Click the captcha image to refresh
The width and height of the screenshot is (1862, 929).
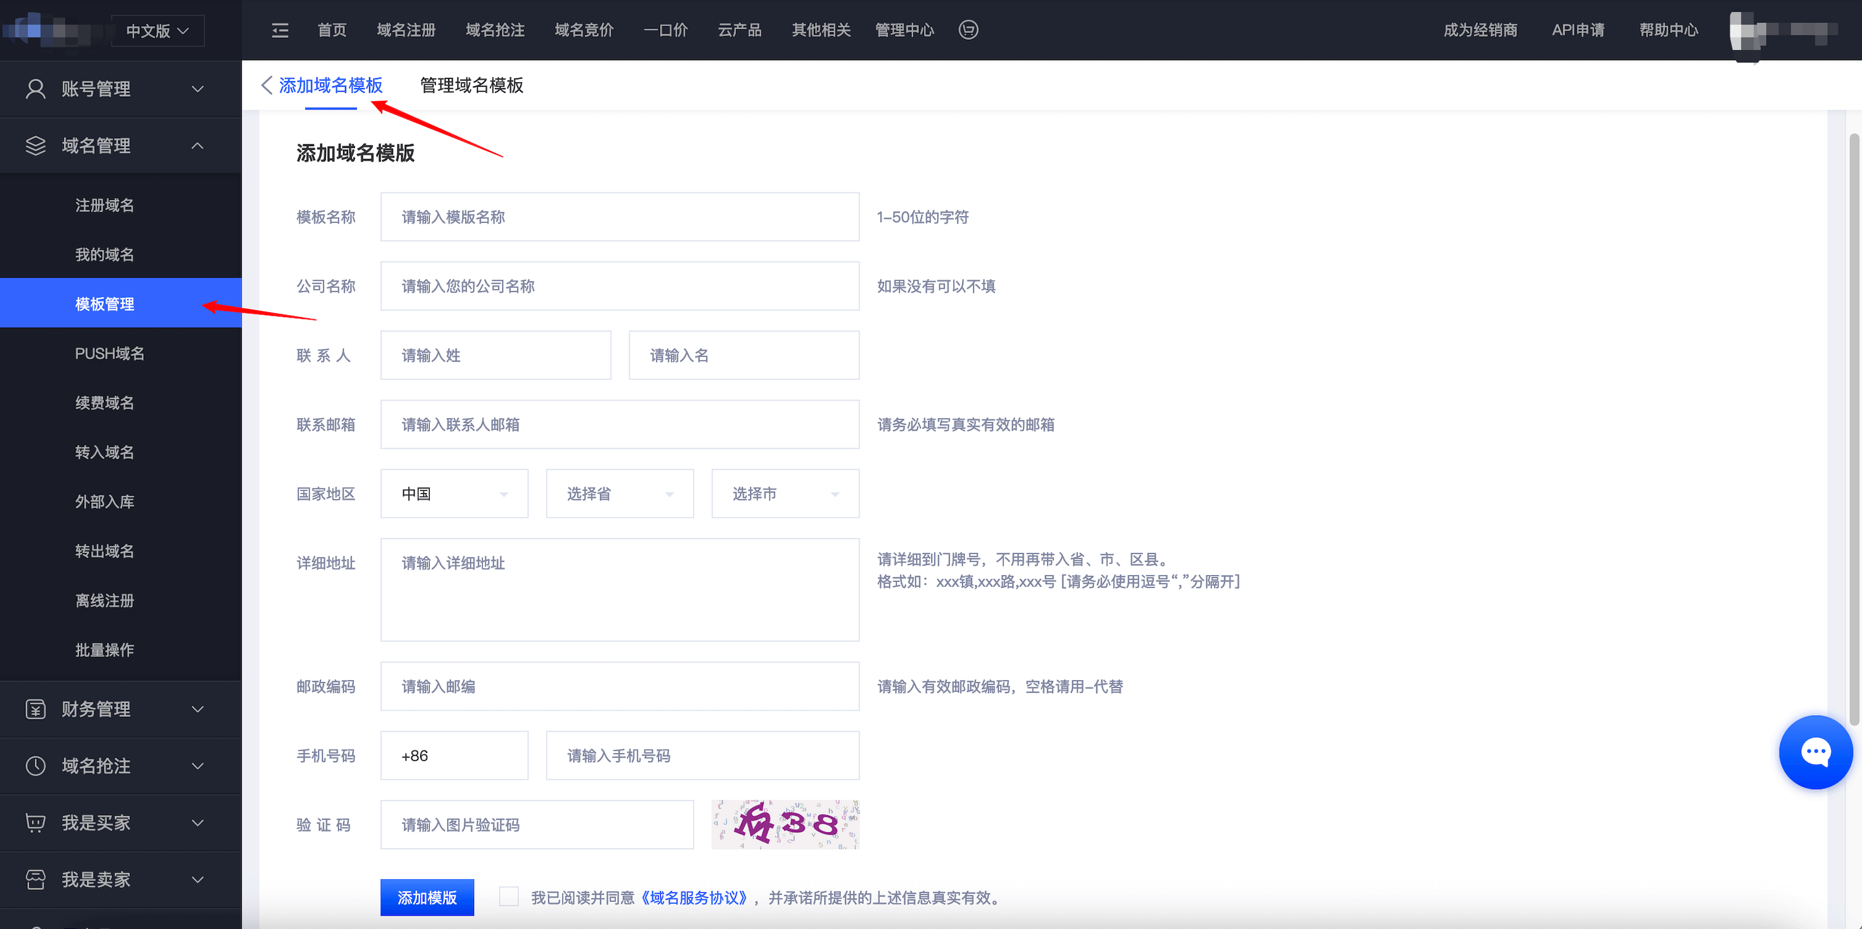785,824
